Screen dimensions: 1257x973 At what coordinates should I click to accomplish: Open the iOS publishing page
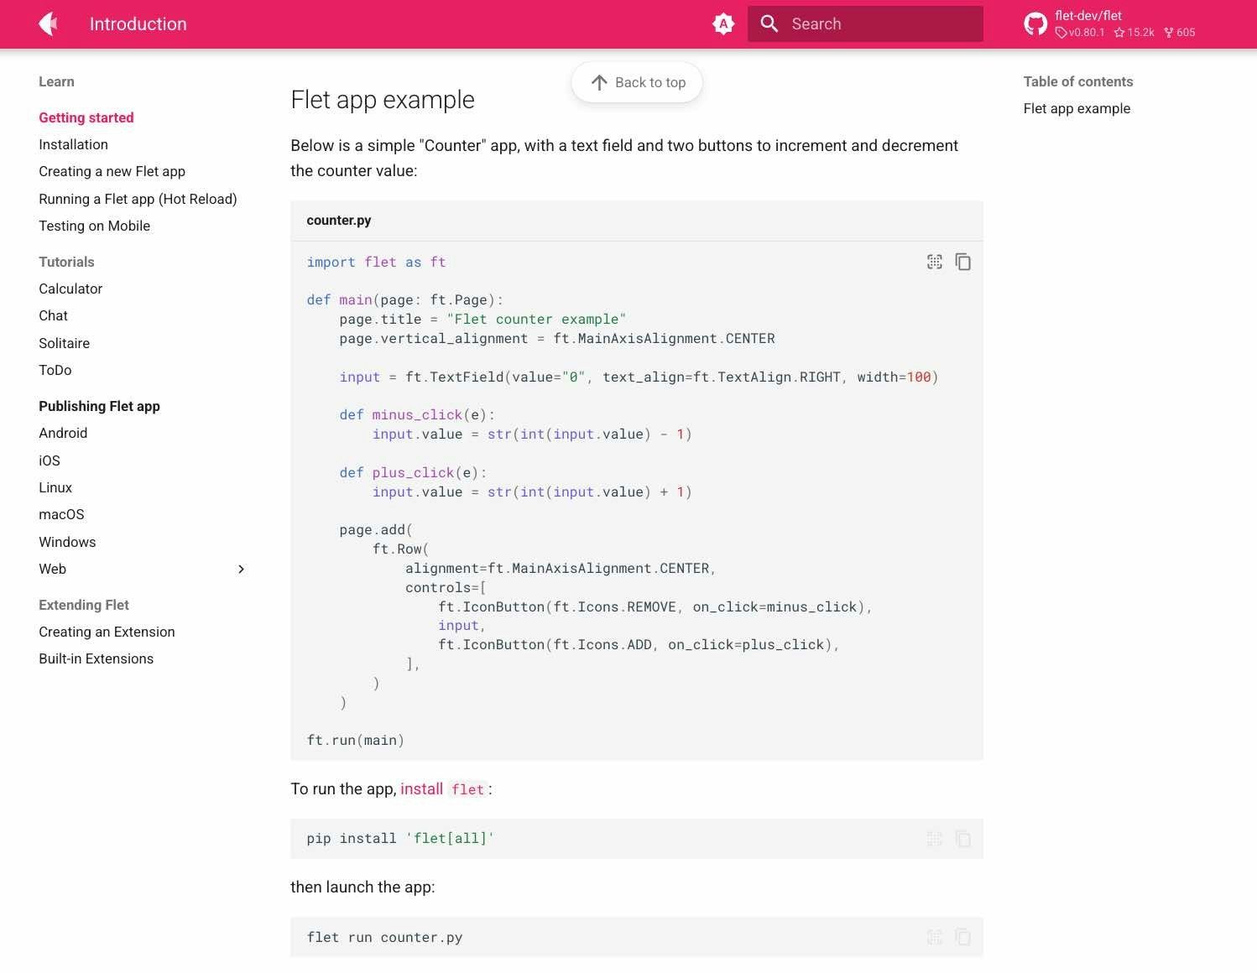tap(50, 460)
